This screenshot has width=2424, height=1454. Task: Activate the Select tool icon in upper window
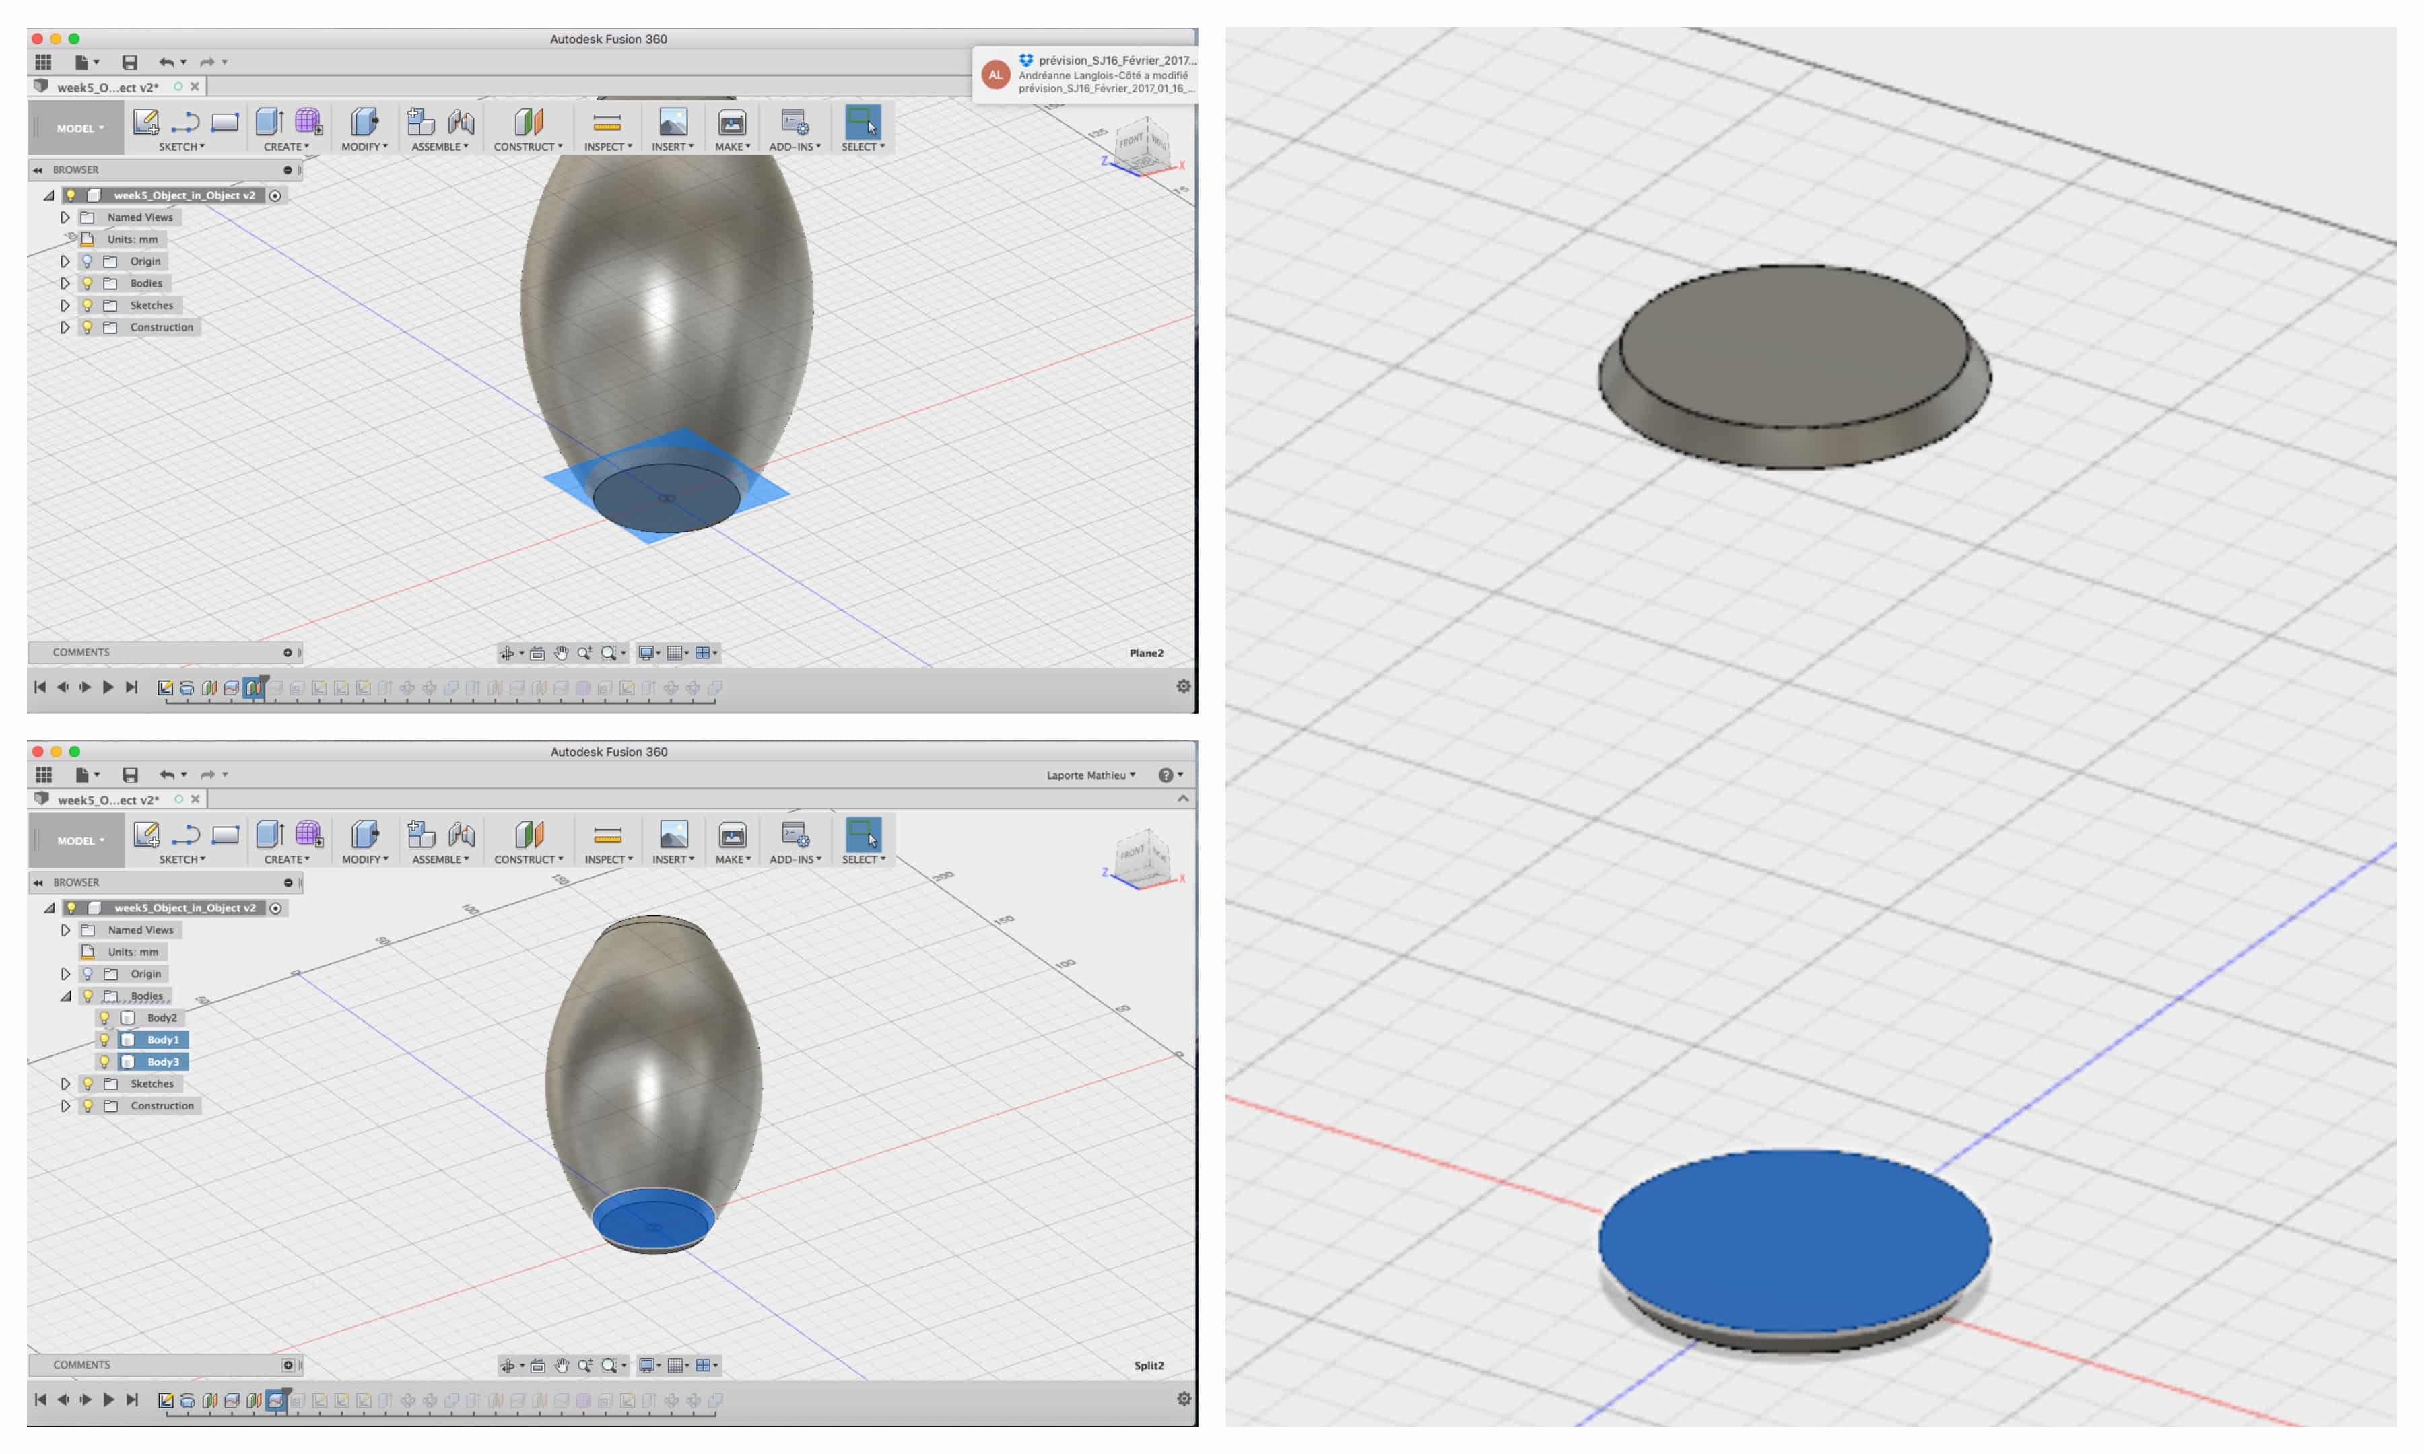[863, 121]
